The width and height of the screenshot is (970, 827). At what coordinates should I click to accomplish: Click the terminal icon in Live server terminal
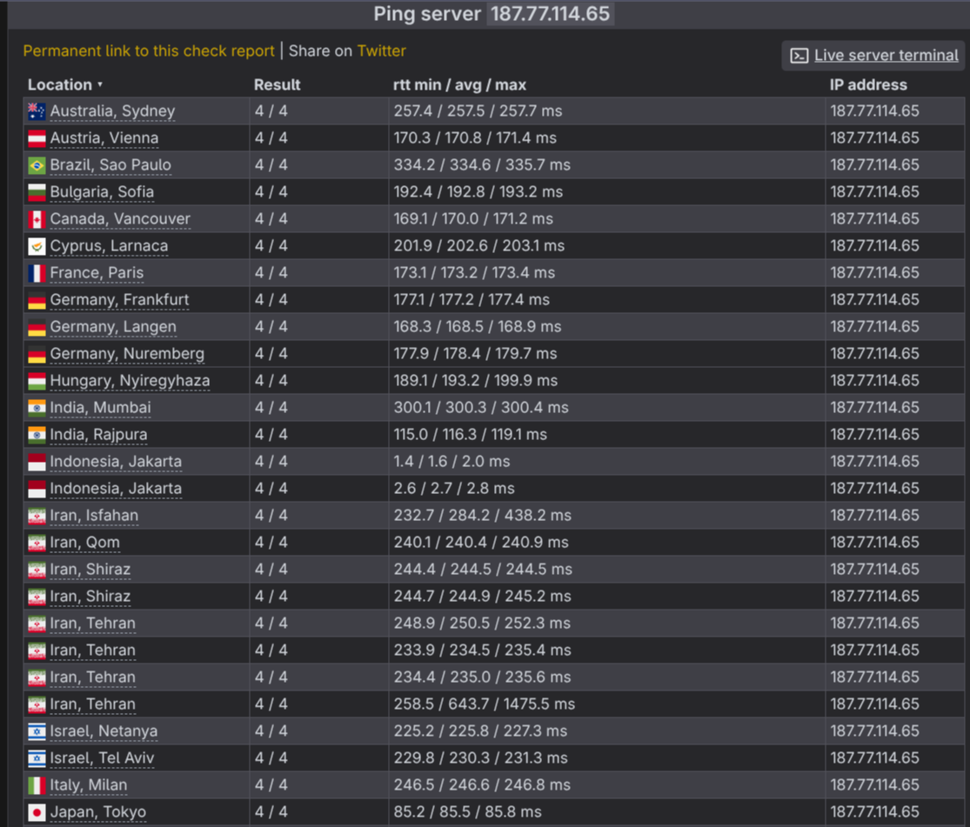[799, 56]
